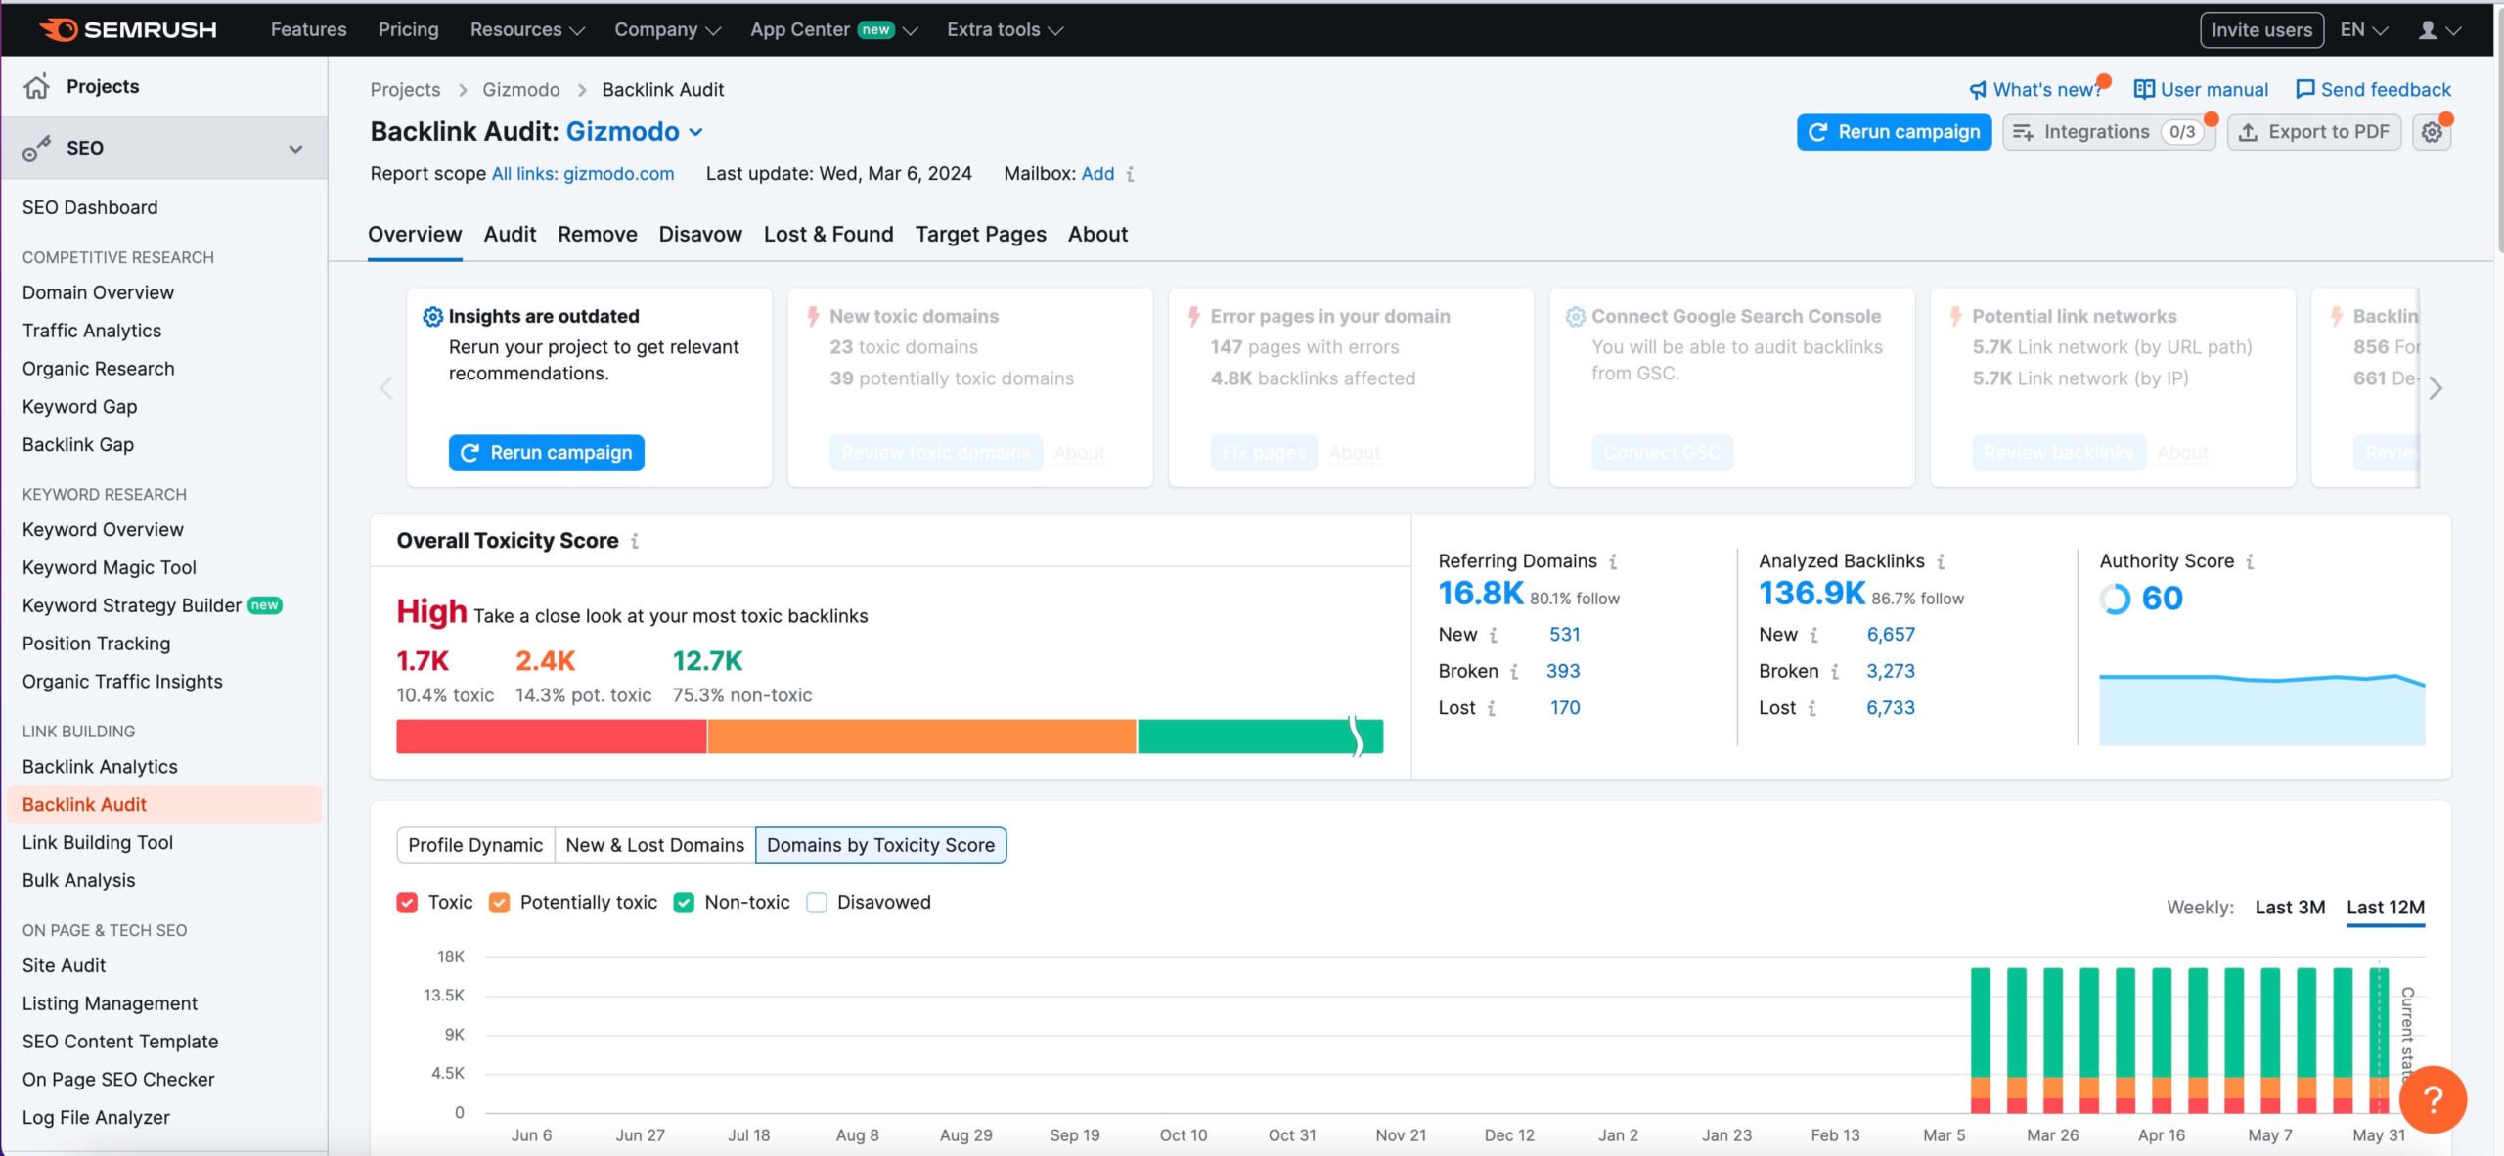Uncheck the Potentially toxic checkbox

(x=499, y=903)
